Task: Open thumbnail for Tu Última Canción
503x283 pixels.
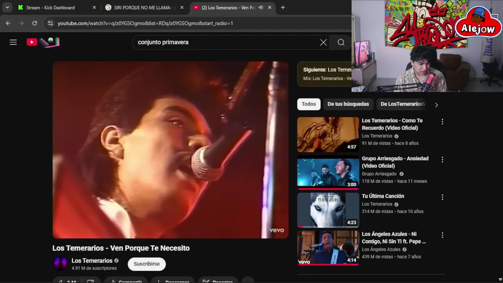Action: tap(328, 210)
